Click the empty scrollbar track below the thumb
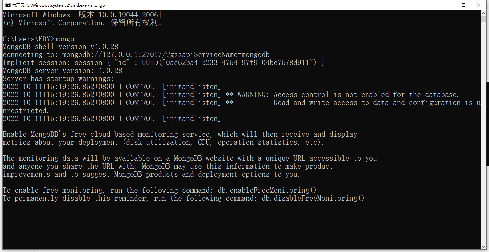Image resolution: width=489 pixels, height=252 pixels. tap(484, 133)
